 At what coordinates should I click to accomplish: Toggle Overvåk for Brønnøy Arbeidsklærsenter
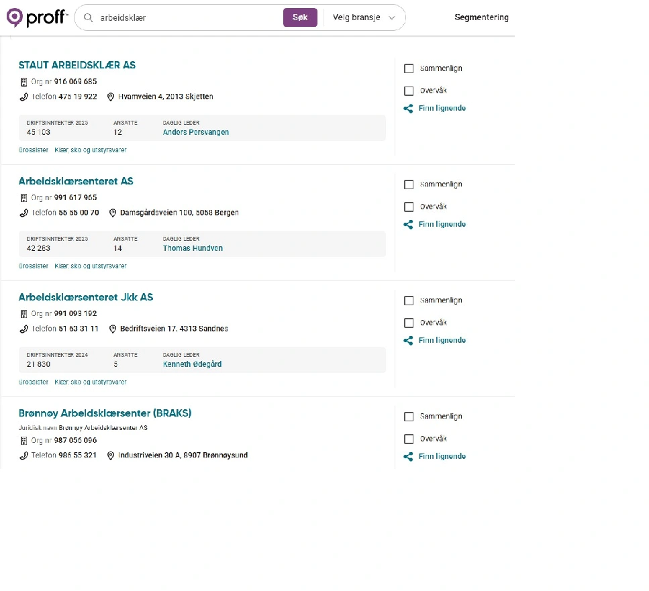click(x=409, y=439)
